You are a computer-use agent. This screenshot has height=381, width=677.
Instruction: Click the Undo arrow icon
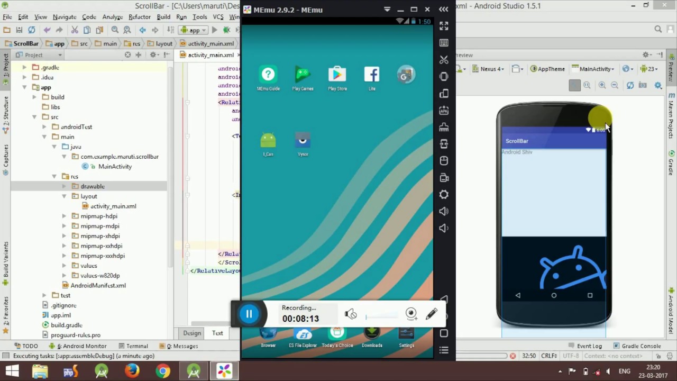click(x=47, y=30)
